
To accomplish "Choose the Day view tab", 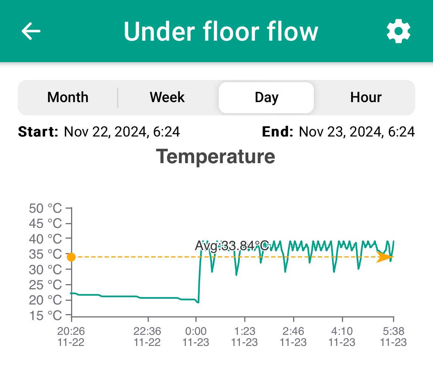I will pyautogui.click(x=266, y=97).
